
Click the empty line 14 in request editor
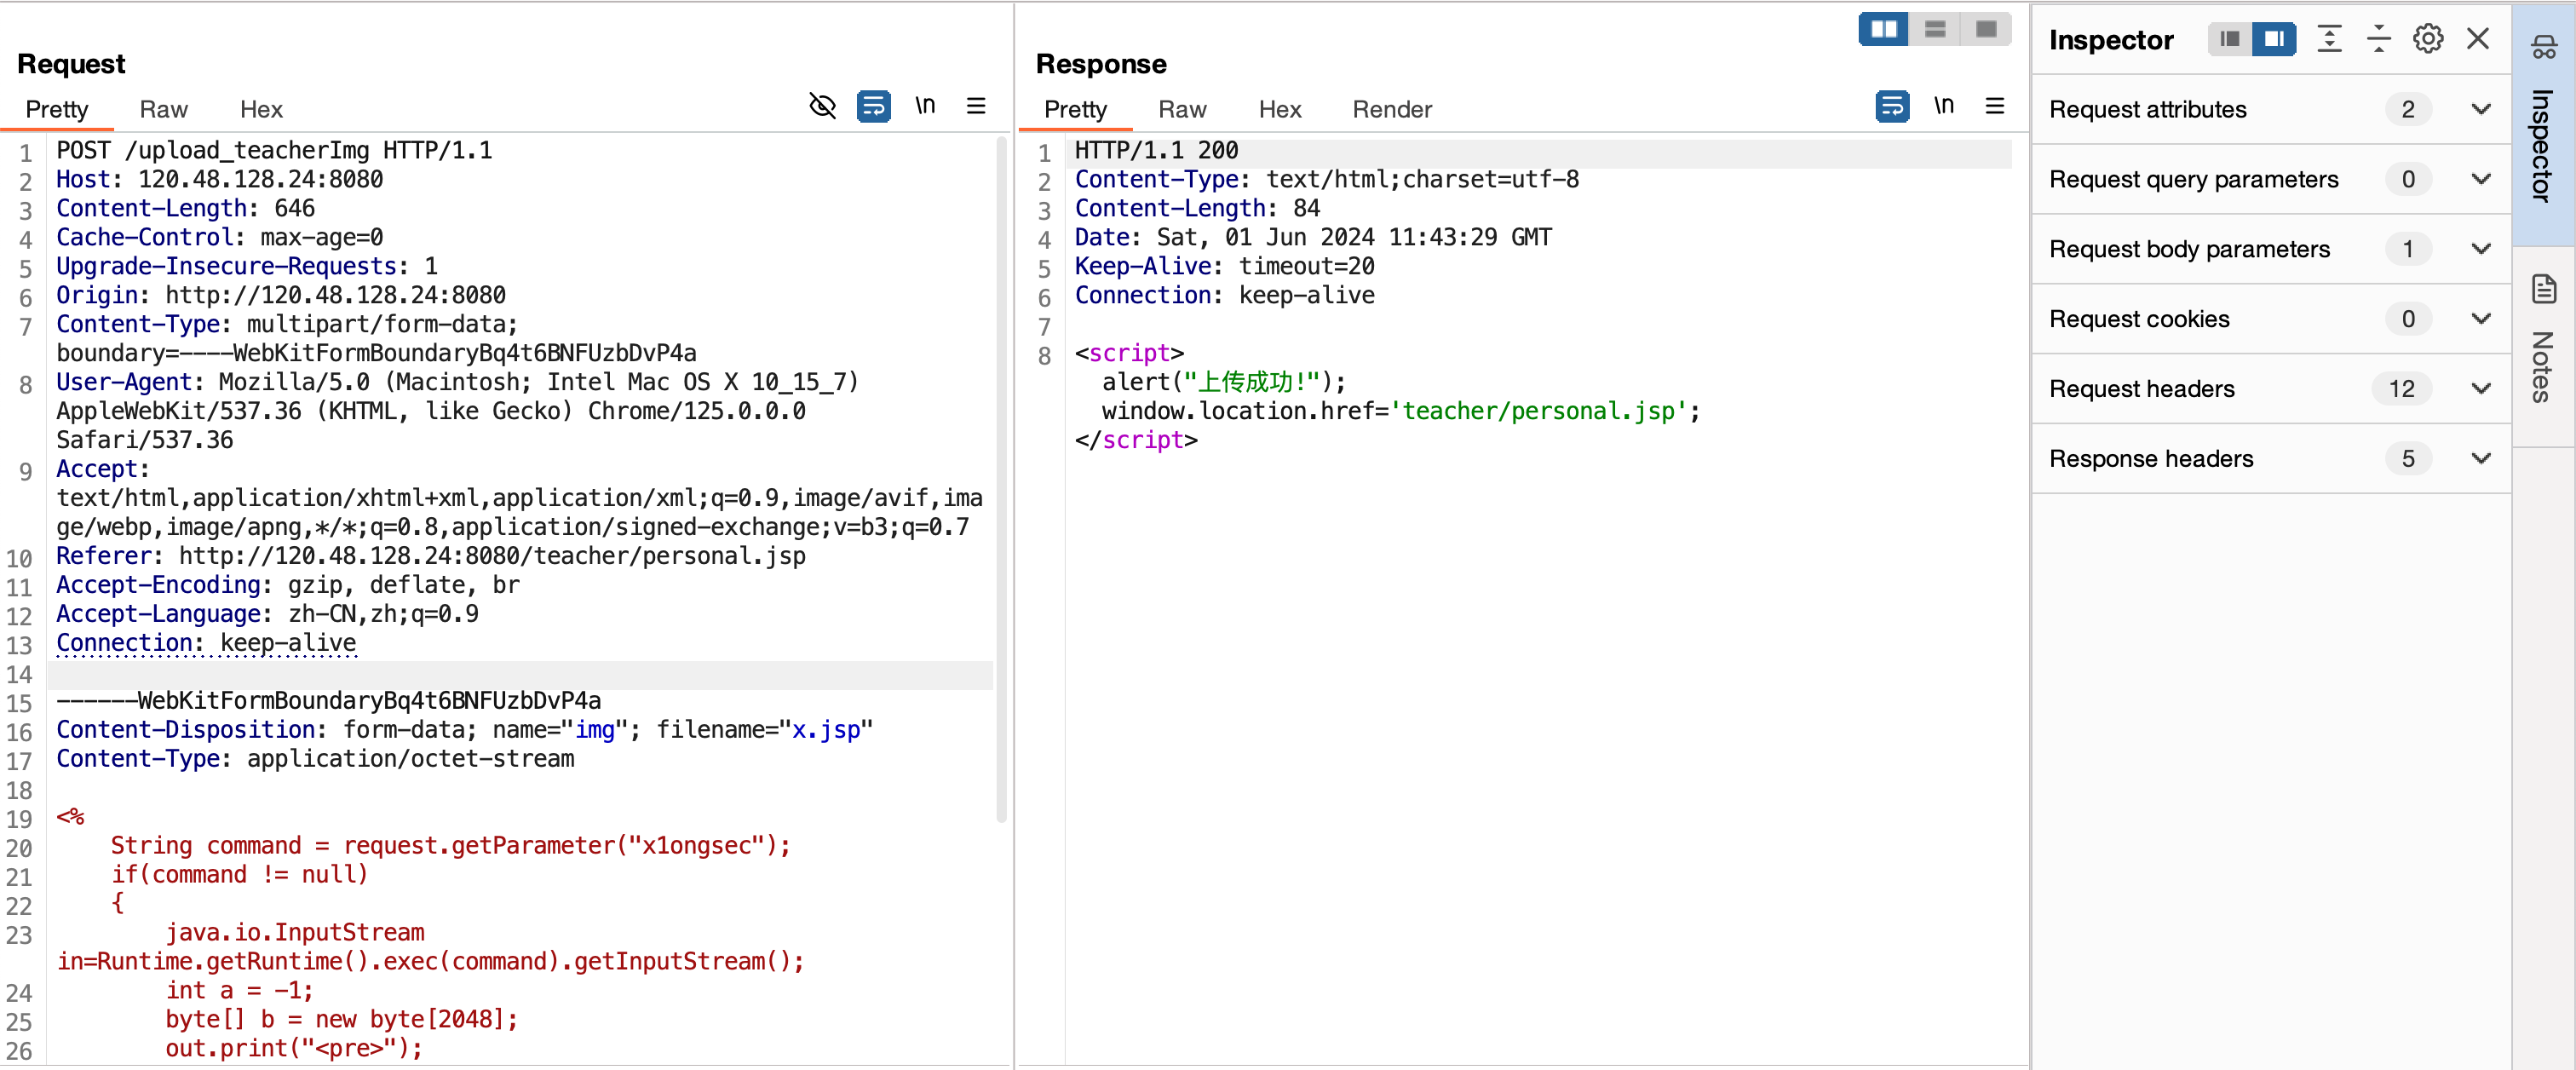pos(520,674)
